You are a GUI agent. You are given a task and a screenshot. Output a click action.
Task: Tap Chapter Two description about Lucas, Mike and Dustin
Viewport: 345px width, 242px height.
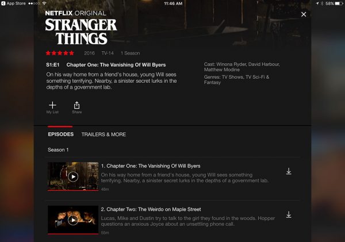pyautogui.click(x=188, y=221)
